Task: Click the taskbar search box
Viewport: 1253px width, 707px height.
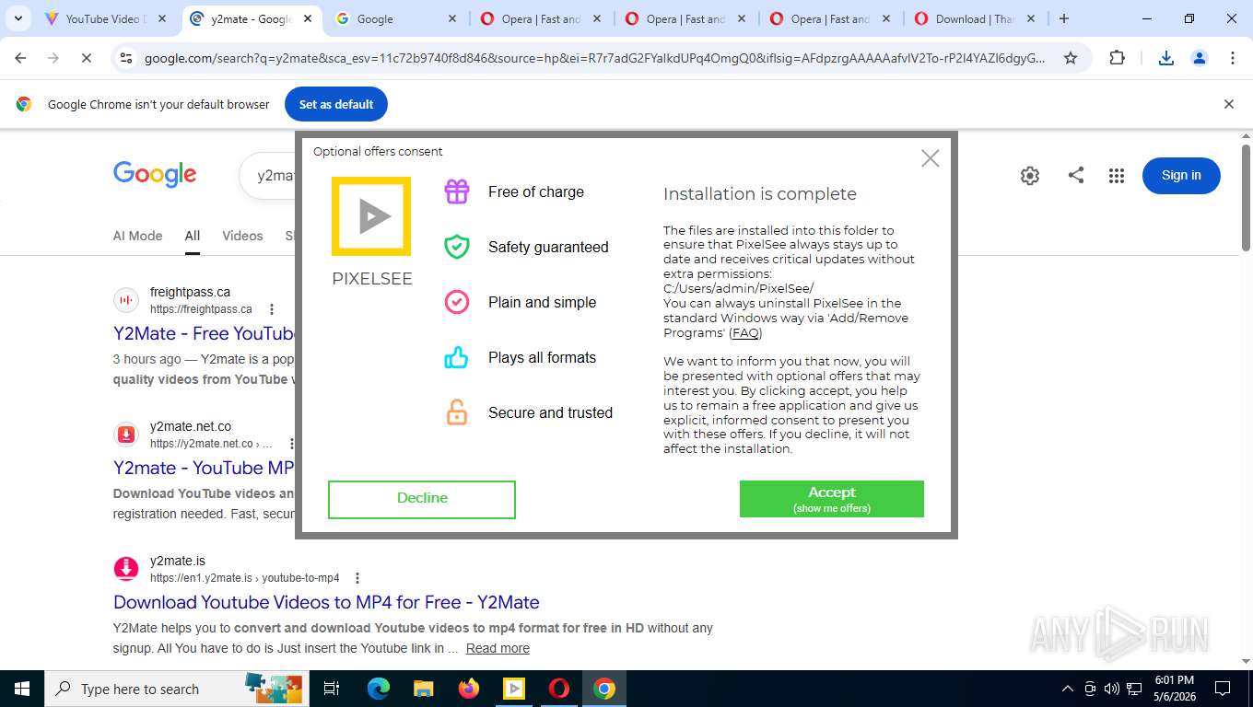Action: coord(177,689)
